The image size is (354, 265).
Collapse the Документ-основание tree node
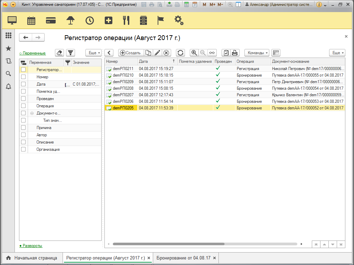click(32, 113)
